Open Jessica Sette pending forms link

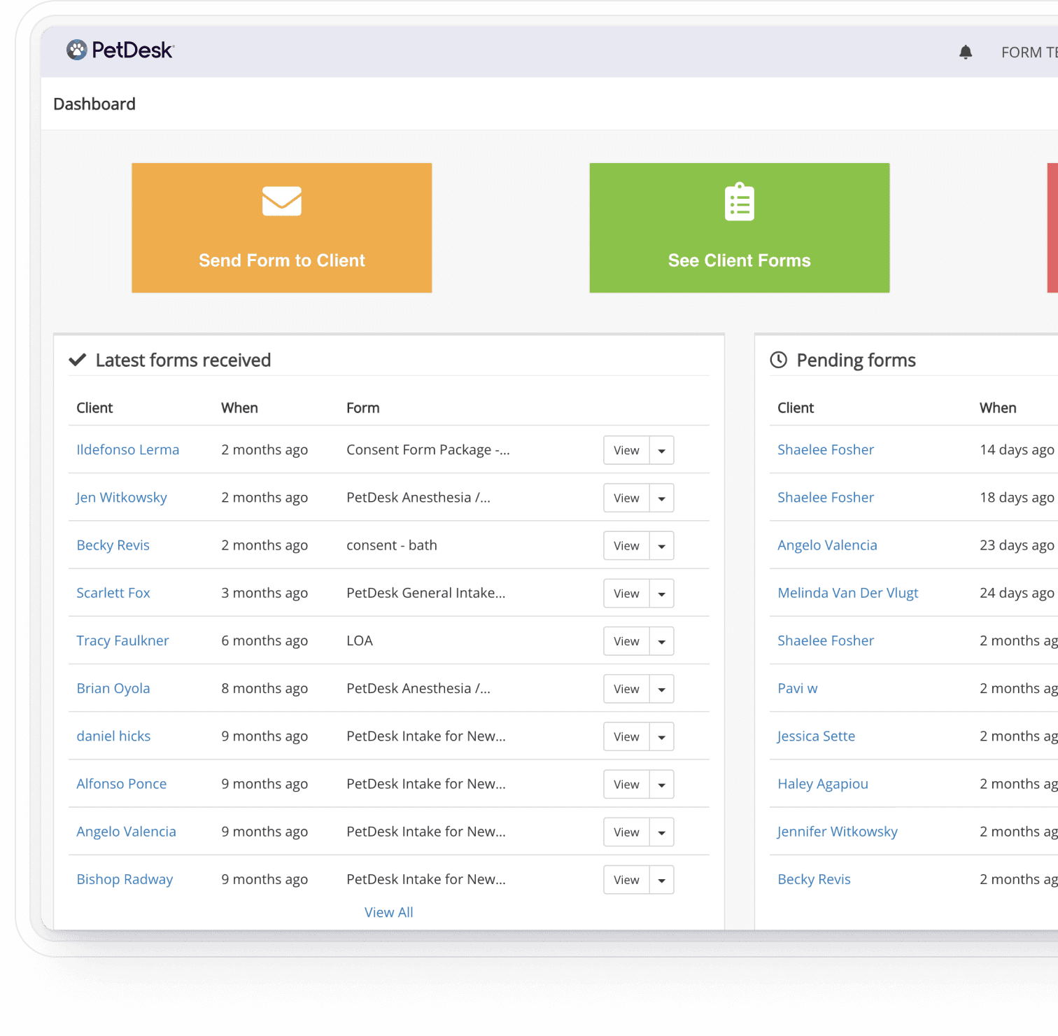817,736
